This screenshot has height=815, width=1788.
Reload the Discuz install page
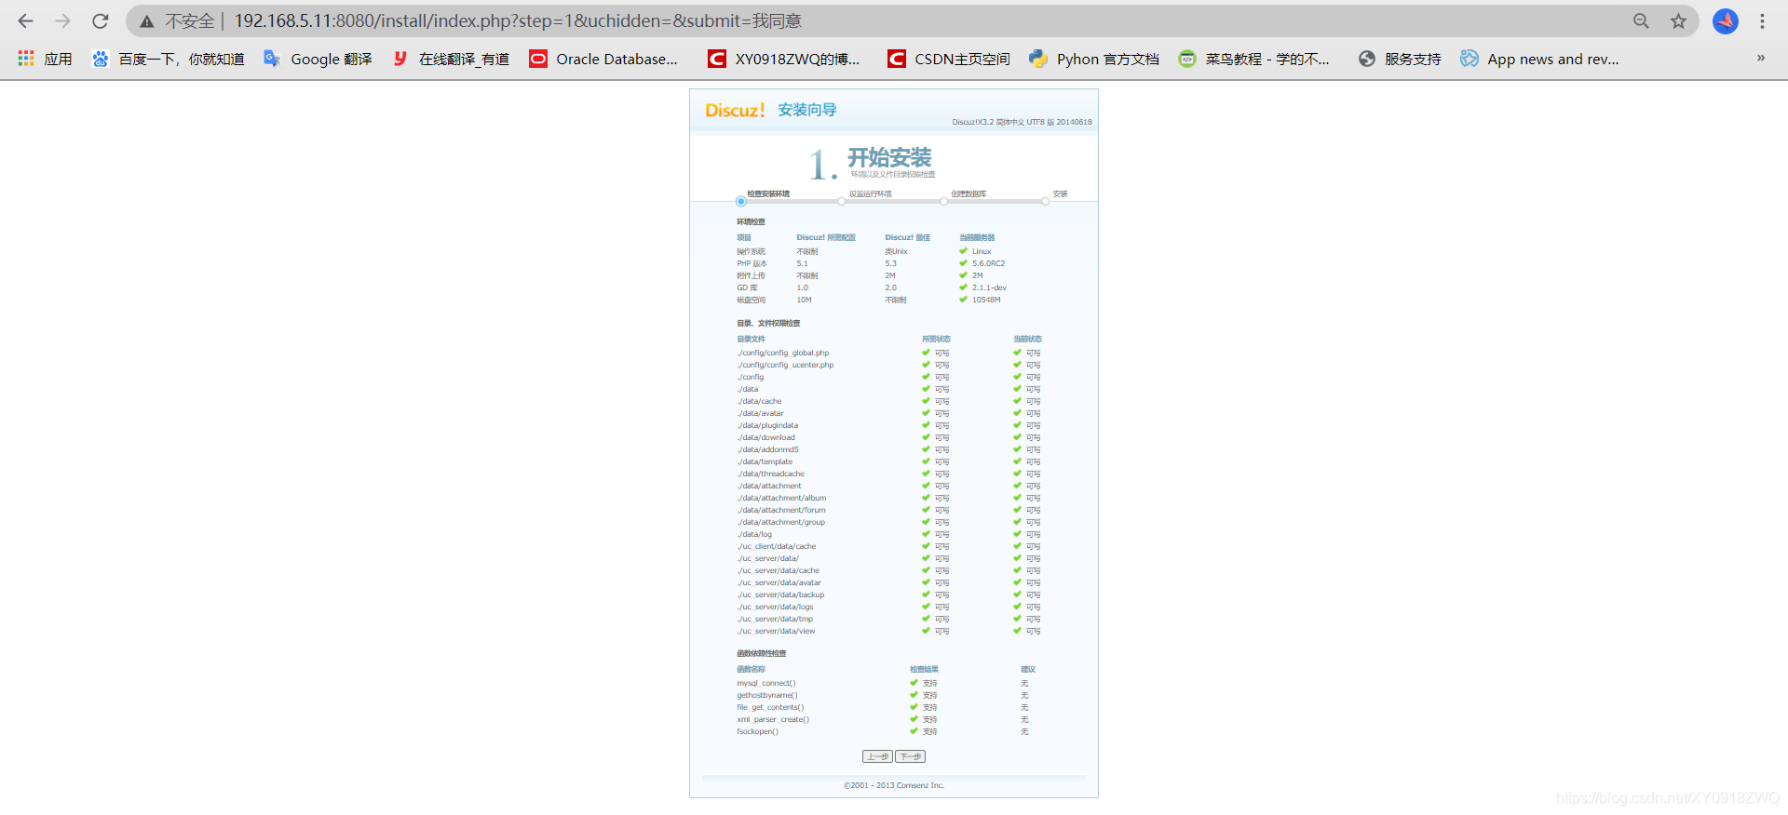(x=101, y=20)
